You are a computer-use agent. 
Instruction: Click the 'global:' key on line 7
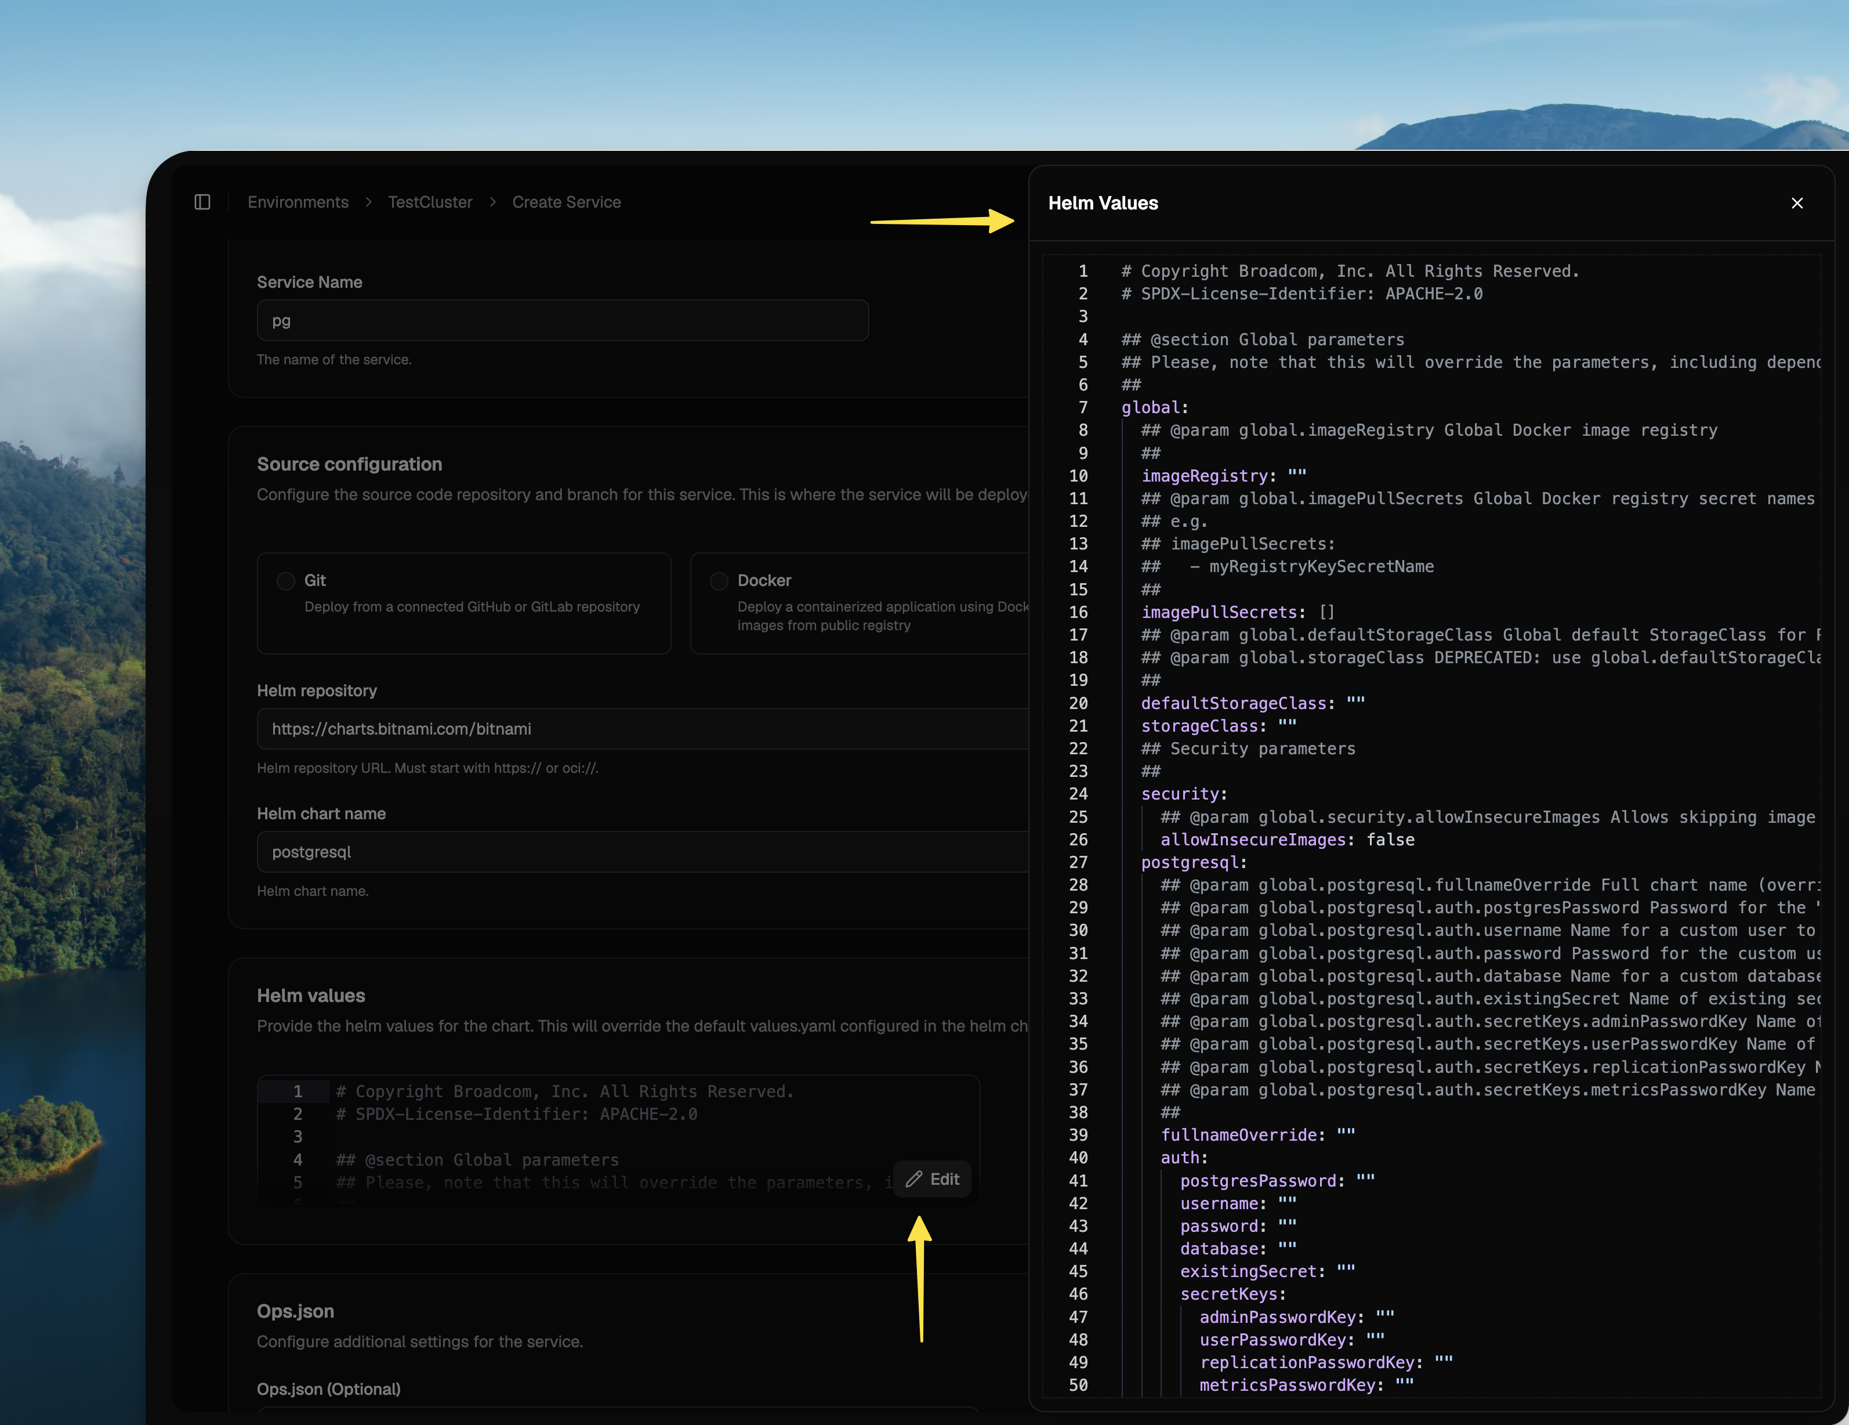point(1155,407)
